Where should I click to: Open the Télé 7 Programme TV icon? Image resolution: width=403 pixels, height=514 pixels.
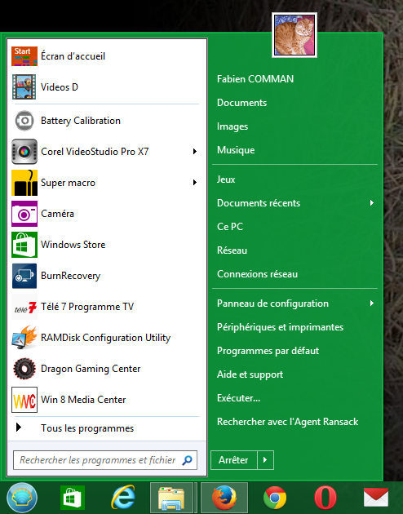click(x=24, y=307)
